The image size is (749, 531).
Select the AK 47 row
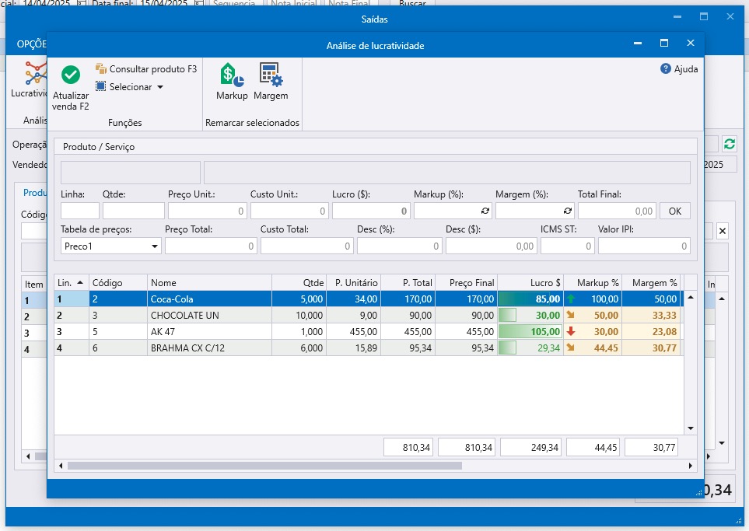[369, 331]
